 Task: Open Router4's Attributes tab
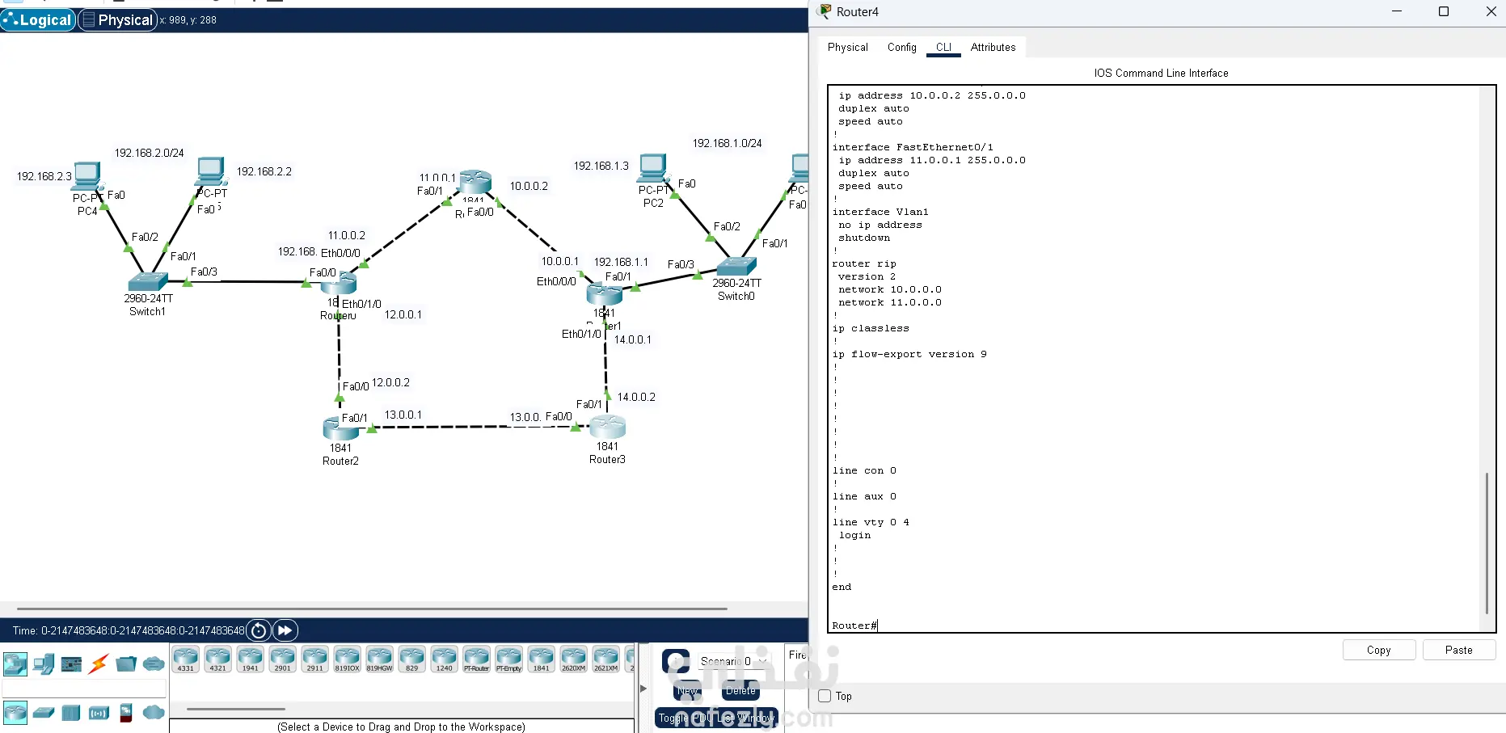coord(993,48)
